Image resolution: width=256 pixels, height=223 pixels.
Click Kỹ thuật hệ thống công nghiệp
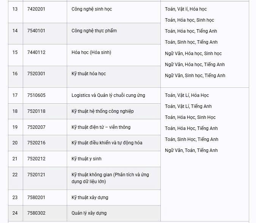click(x=102, y=111)
